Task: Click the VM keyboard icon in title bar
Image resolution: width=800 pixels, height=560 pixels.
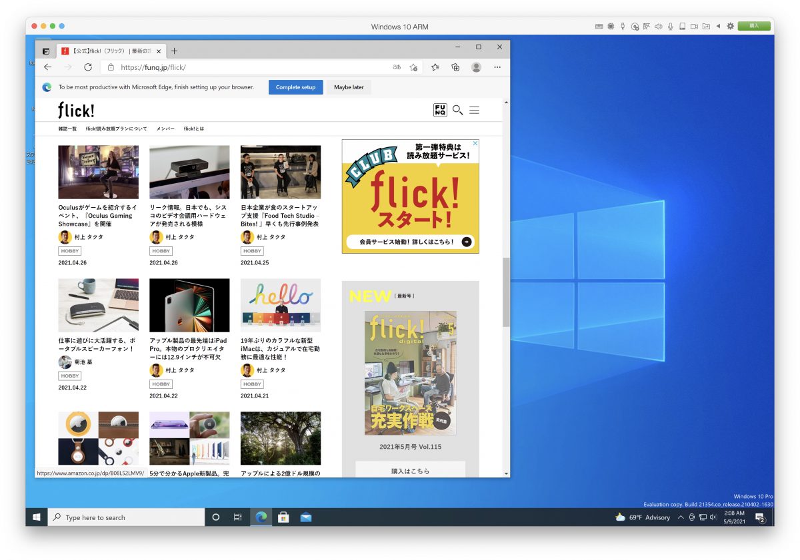Action: coord(599,26)
